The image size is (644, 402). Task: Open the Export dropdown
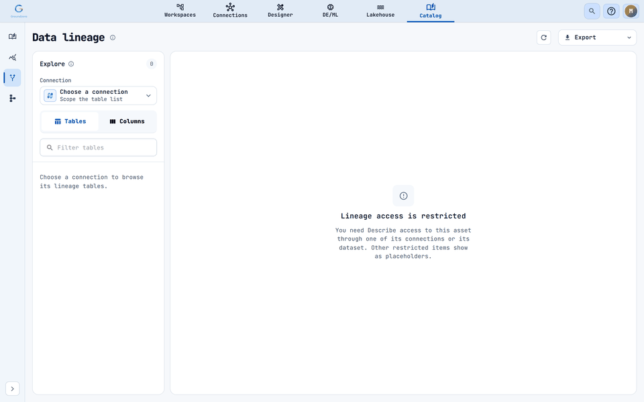597,38
